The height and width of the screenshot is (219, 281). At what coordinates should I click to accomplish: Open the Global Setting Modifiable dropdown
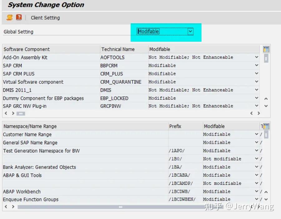(190, 31)
